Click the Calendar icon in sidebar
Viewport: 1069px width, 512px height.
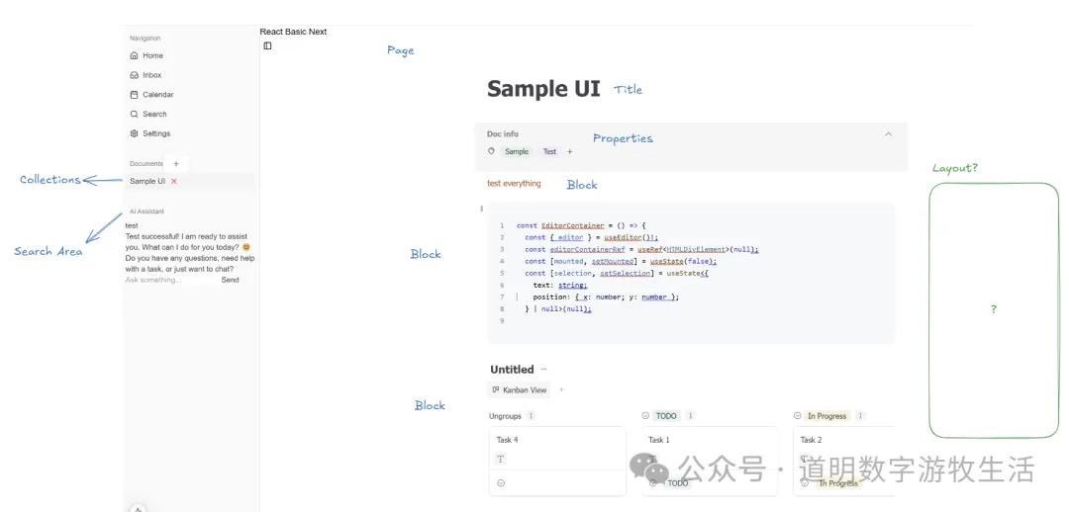pyautogui.click(x=135, y=95)
